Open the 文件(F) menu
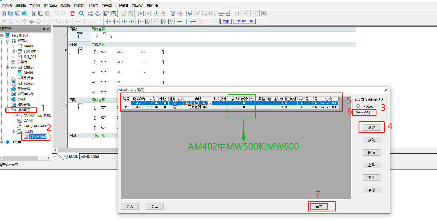437x221 pixels. point(7,5)
